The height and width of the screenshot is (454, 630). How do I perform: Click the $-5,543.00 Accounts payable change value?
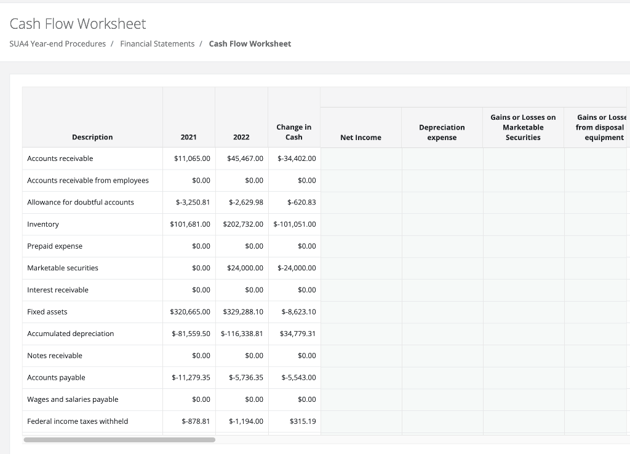click(298, 377)
